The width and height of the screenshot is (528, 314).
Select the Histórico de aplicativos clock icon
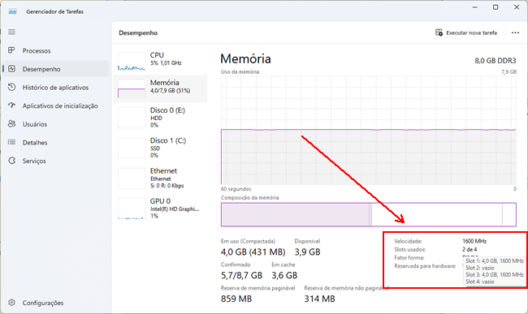12,87
